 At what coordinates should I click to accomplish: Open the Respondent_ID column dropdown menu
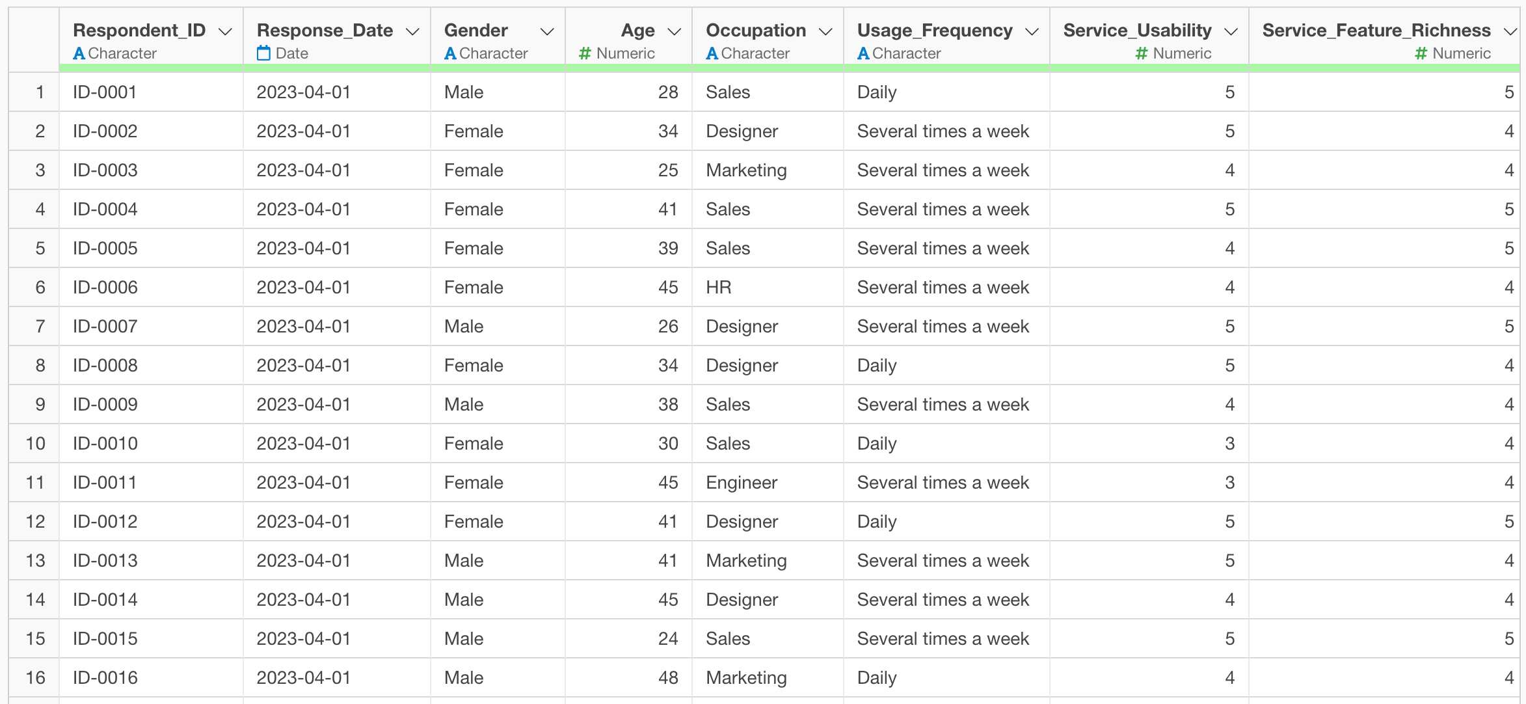[225, 31]
